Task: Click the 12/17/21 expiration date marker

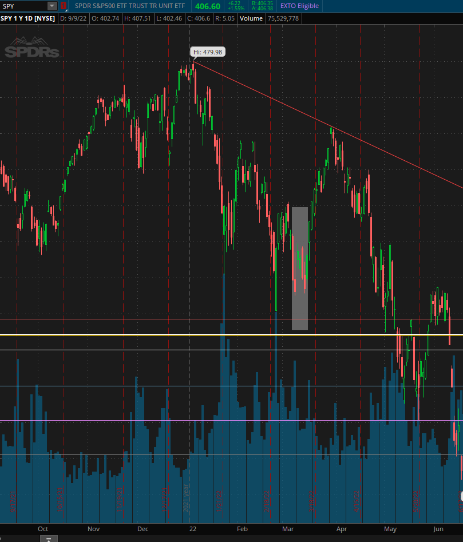Action: (165, 500)
